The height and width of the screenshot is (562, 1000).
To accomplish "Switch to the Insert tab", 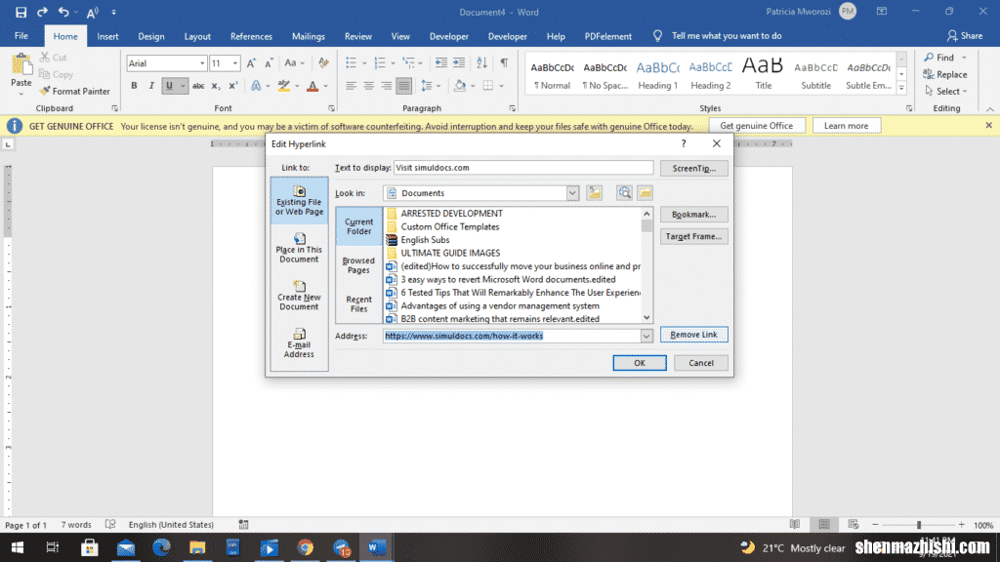I will pos(107,36).
